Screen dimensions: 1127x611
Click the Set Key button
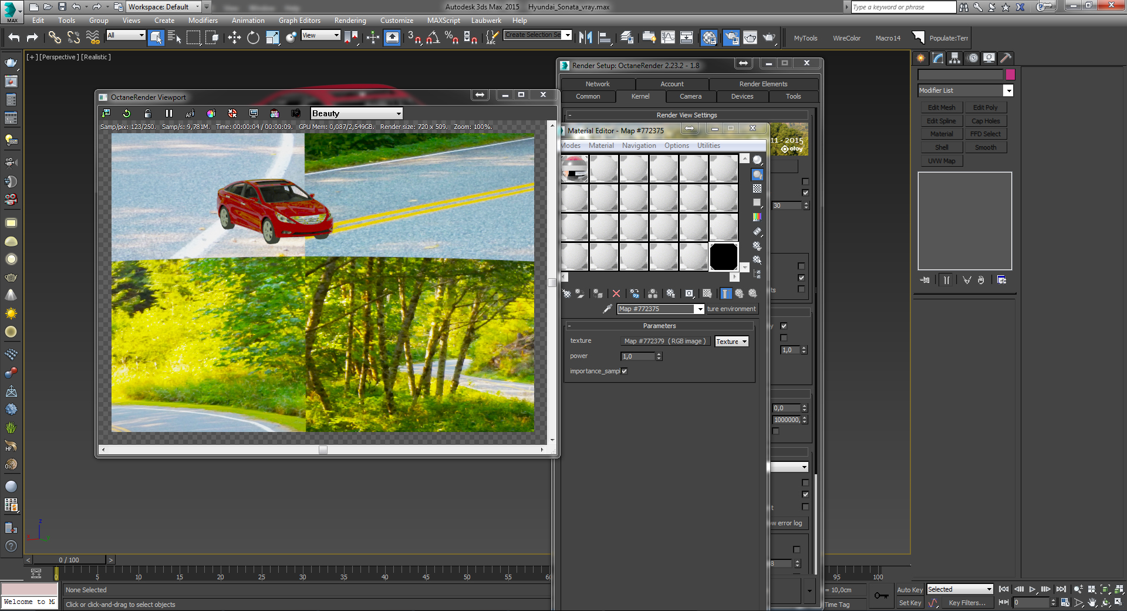910,603
